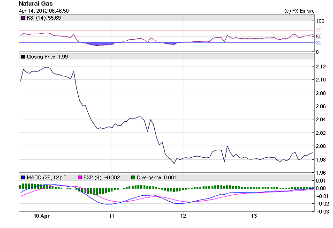Screen dimensions: 333x228
Task: Click the green Divergence legend swatch
Action: point(133,177)
